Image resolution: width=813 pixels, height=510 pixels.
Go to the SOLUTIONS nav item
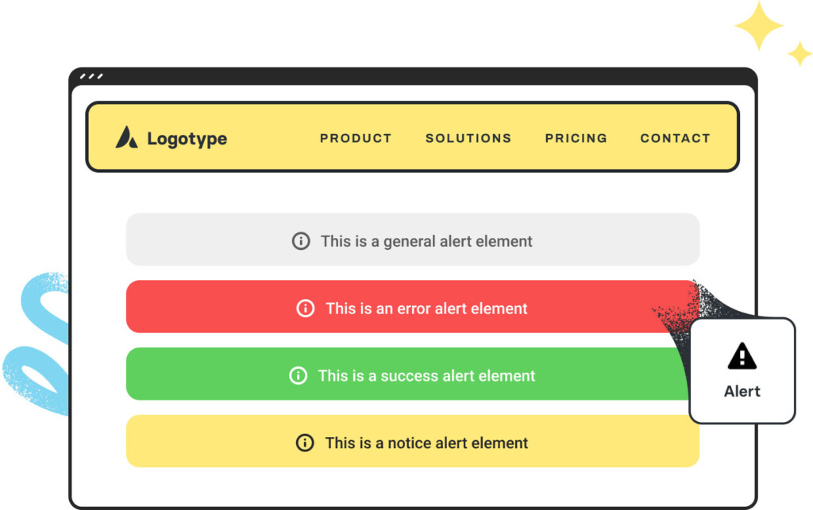pos(468,138)
